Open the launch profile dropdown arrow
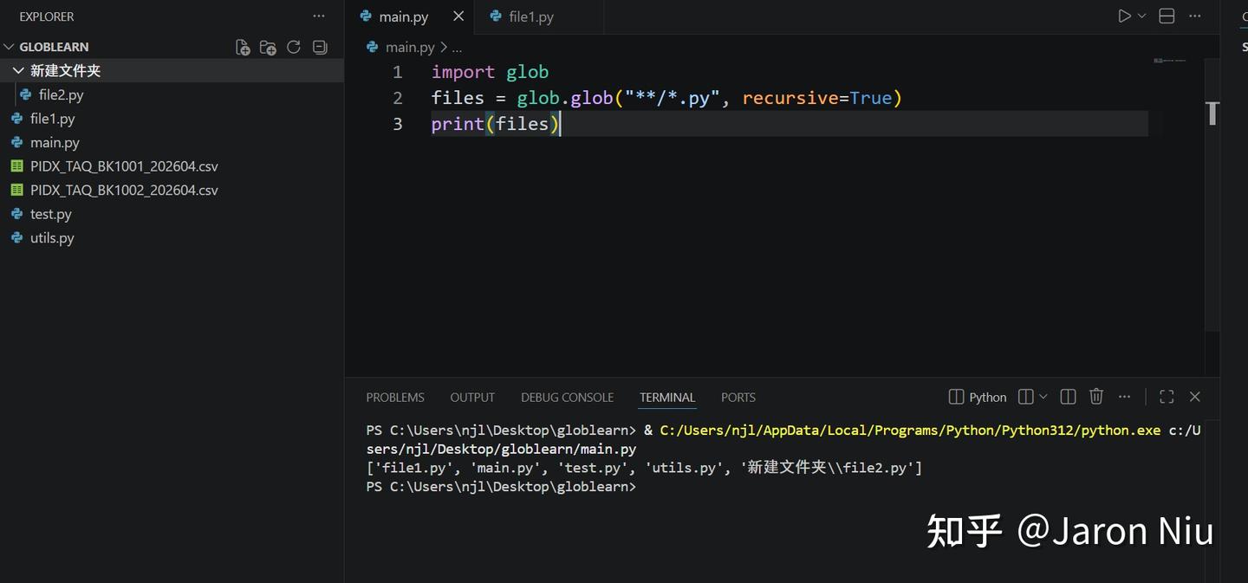 tap(1043, 397)
